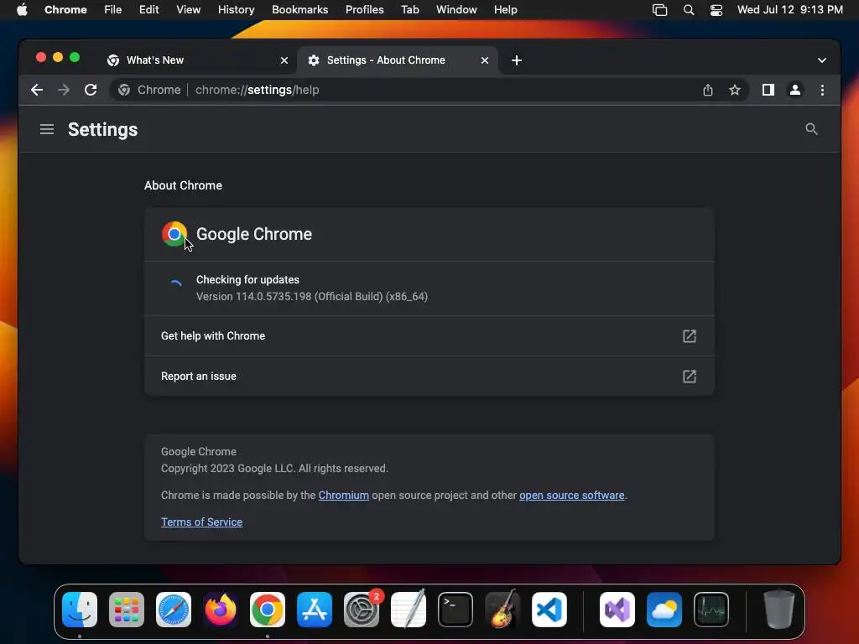Select the Settings - About Chrome tab

(397, 60)
